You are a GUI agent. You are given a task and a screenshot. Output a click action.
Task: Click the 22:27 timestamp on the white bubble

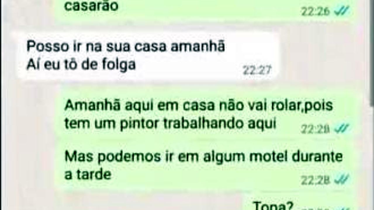click(257, 70)
